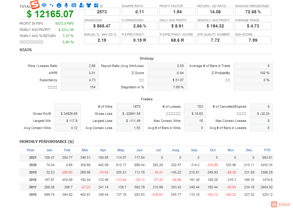Toggle the 中 Chinese/English input mode icon
Viewport: 293px width, 209px height.
pyautogui.click(x=44, y=5)
